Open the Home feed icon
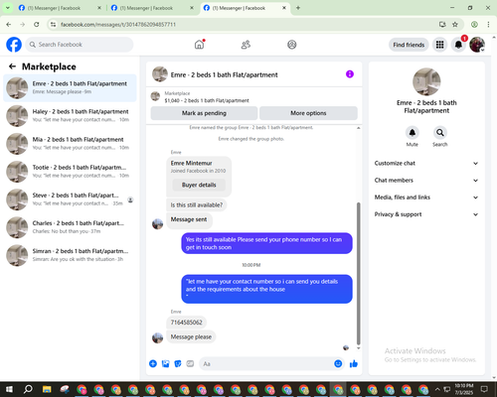This screenshot has width=497, height=397. pyautogui.click(x=199, y=45)
